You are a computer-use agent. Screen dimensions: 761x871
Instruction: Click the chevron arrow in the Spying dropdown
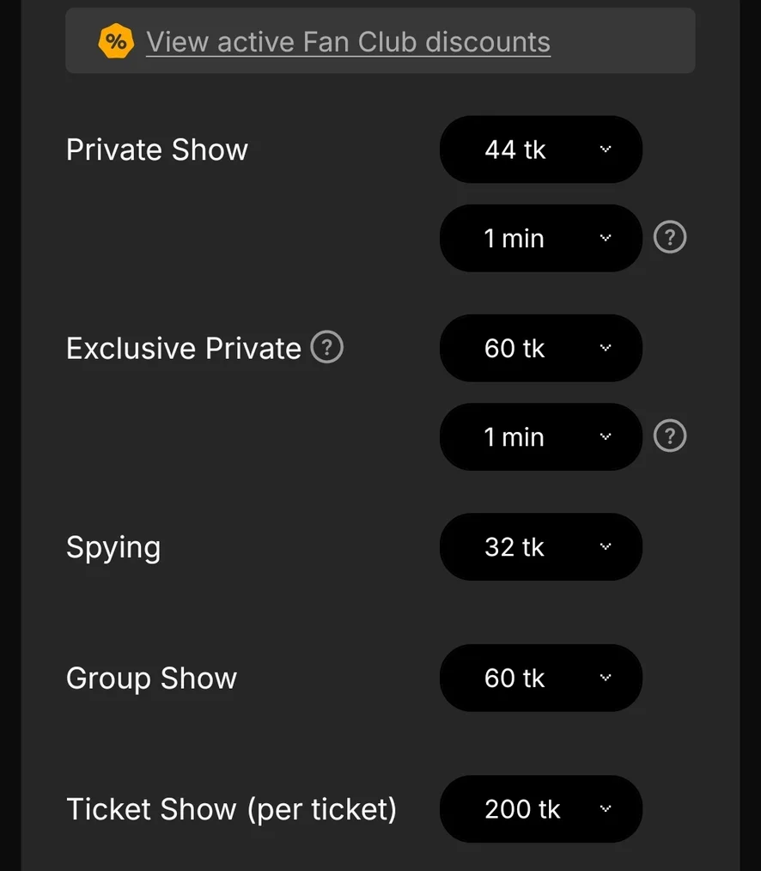606,547
